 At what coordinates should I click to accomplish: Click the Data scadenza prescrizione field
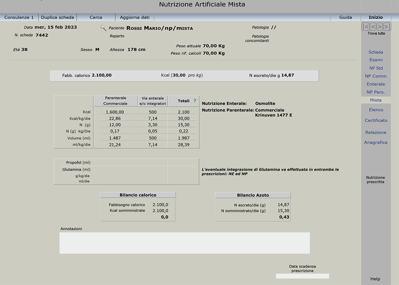302,276
